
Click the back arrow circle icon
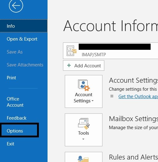click(16, 6)
